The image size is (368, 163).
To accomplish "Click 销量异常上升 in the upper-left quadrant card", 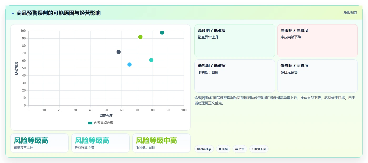I will (208, 37).
